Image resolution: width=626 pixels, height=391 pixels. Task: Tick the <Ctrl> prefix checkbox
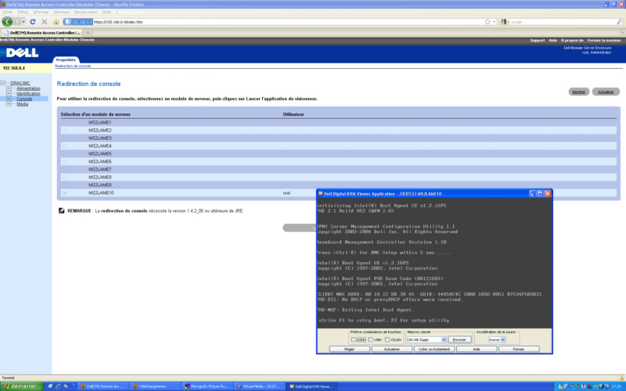(354, 339)
